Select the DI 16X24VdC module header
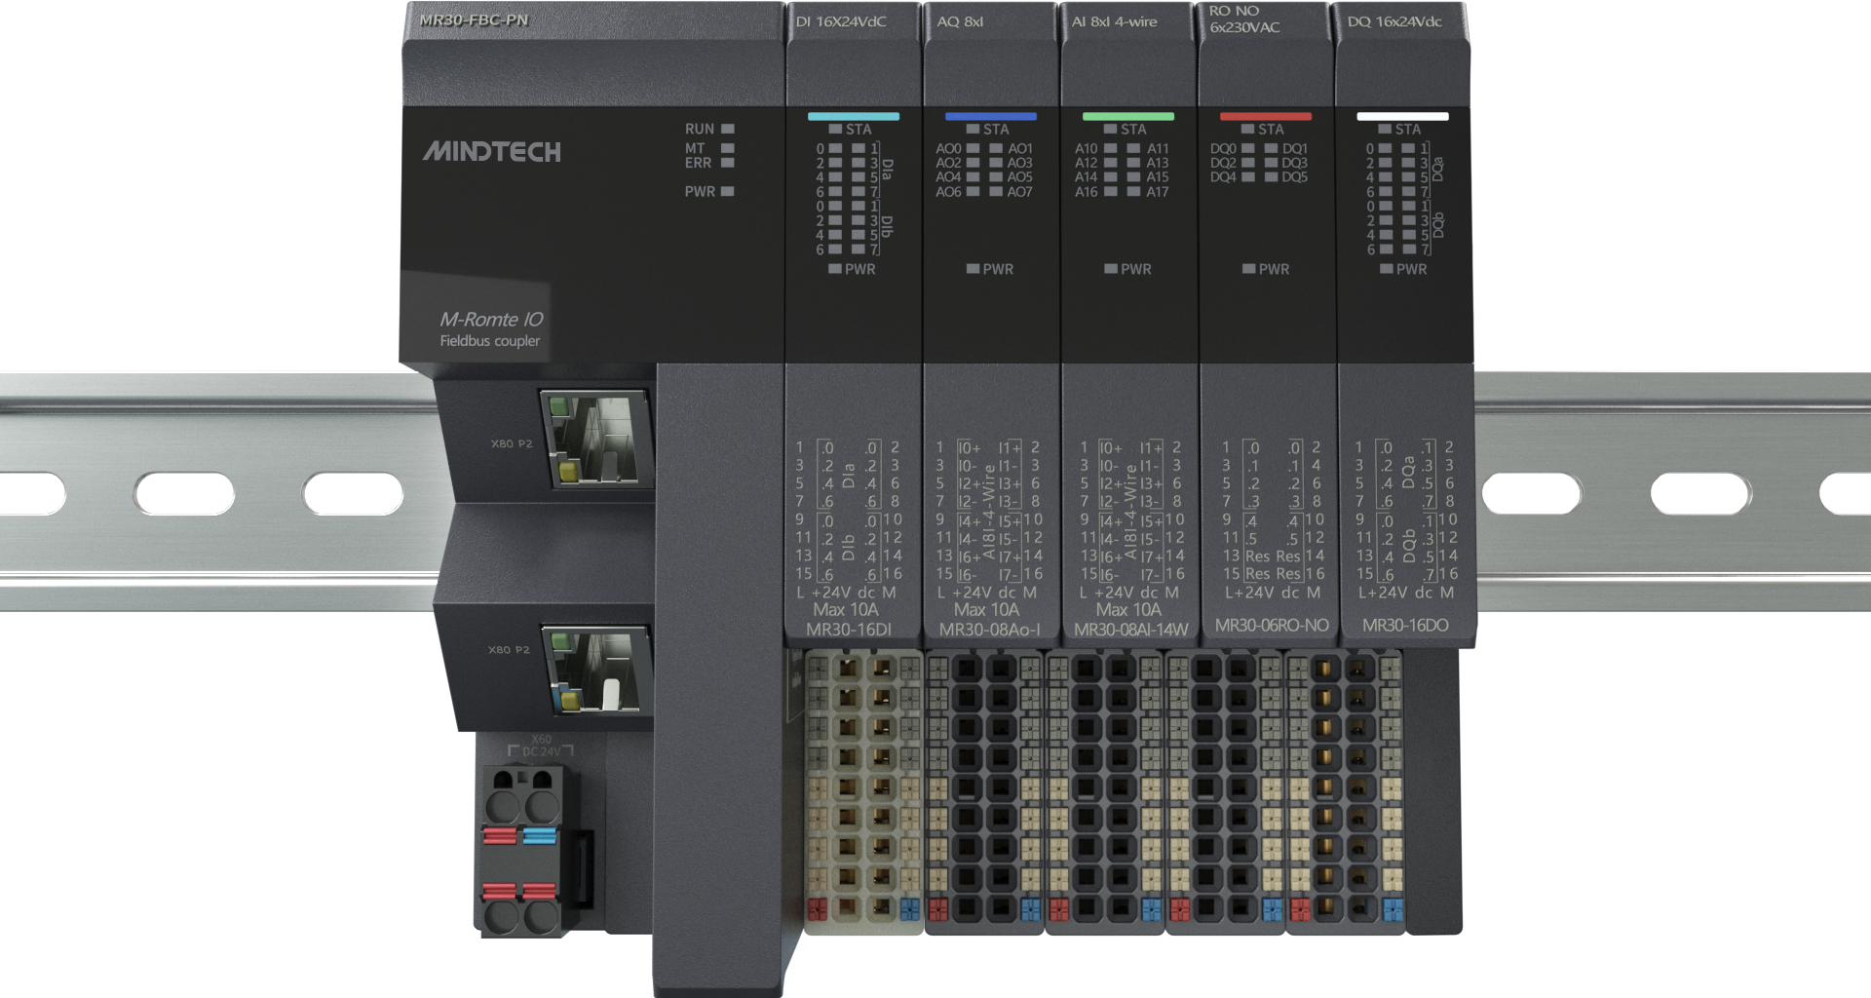 click(841, 21)
